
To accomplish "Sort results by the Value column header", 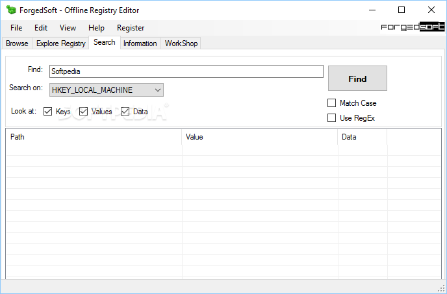I will click(260, 137).
